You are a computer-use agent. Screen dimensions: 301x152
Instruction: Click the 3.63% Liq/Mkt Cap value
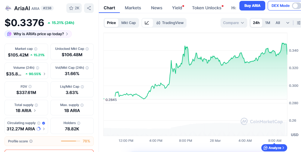[72, 93]
